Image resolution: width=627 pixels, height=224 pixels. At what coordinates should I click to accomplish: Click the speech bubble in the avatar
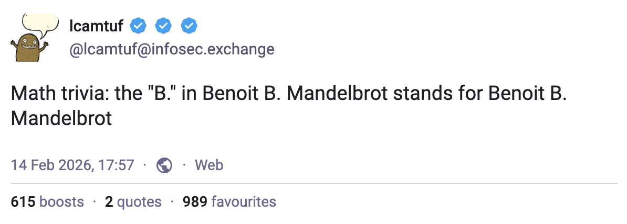[x=40, y=23]
